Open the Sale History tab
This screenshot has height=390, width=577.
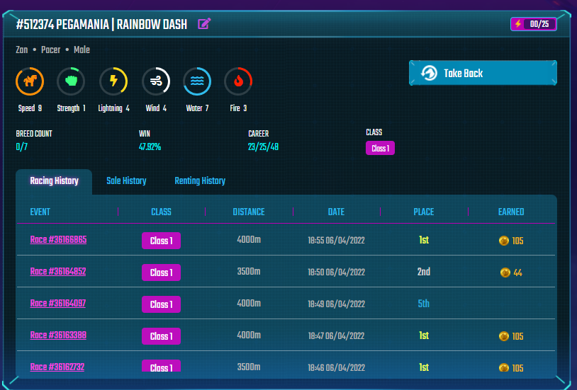pyautogui.click(x=126, y=181)
